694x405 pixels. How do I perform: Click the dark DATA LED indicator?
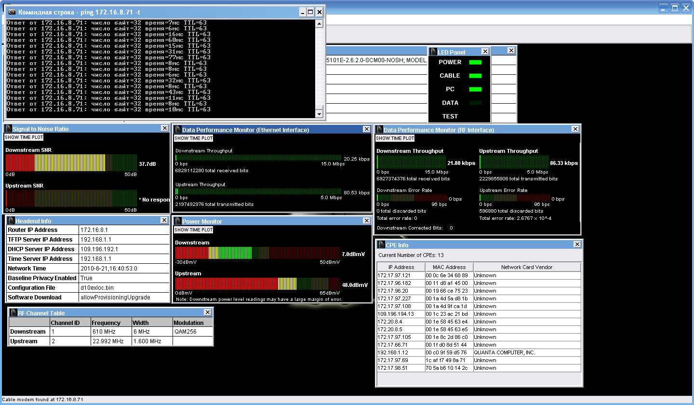(475, 103)
